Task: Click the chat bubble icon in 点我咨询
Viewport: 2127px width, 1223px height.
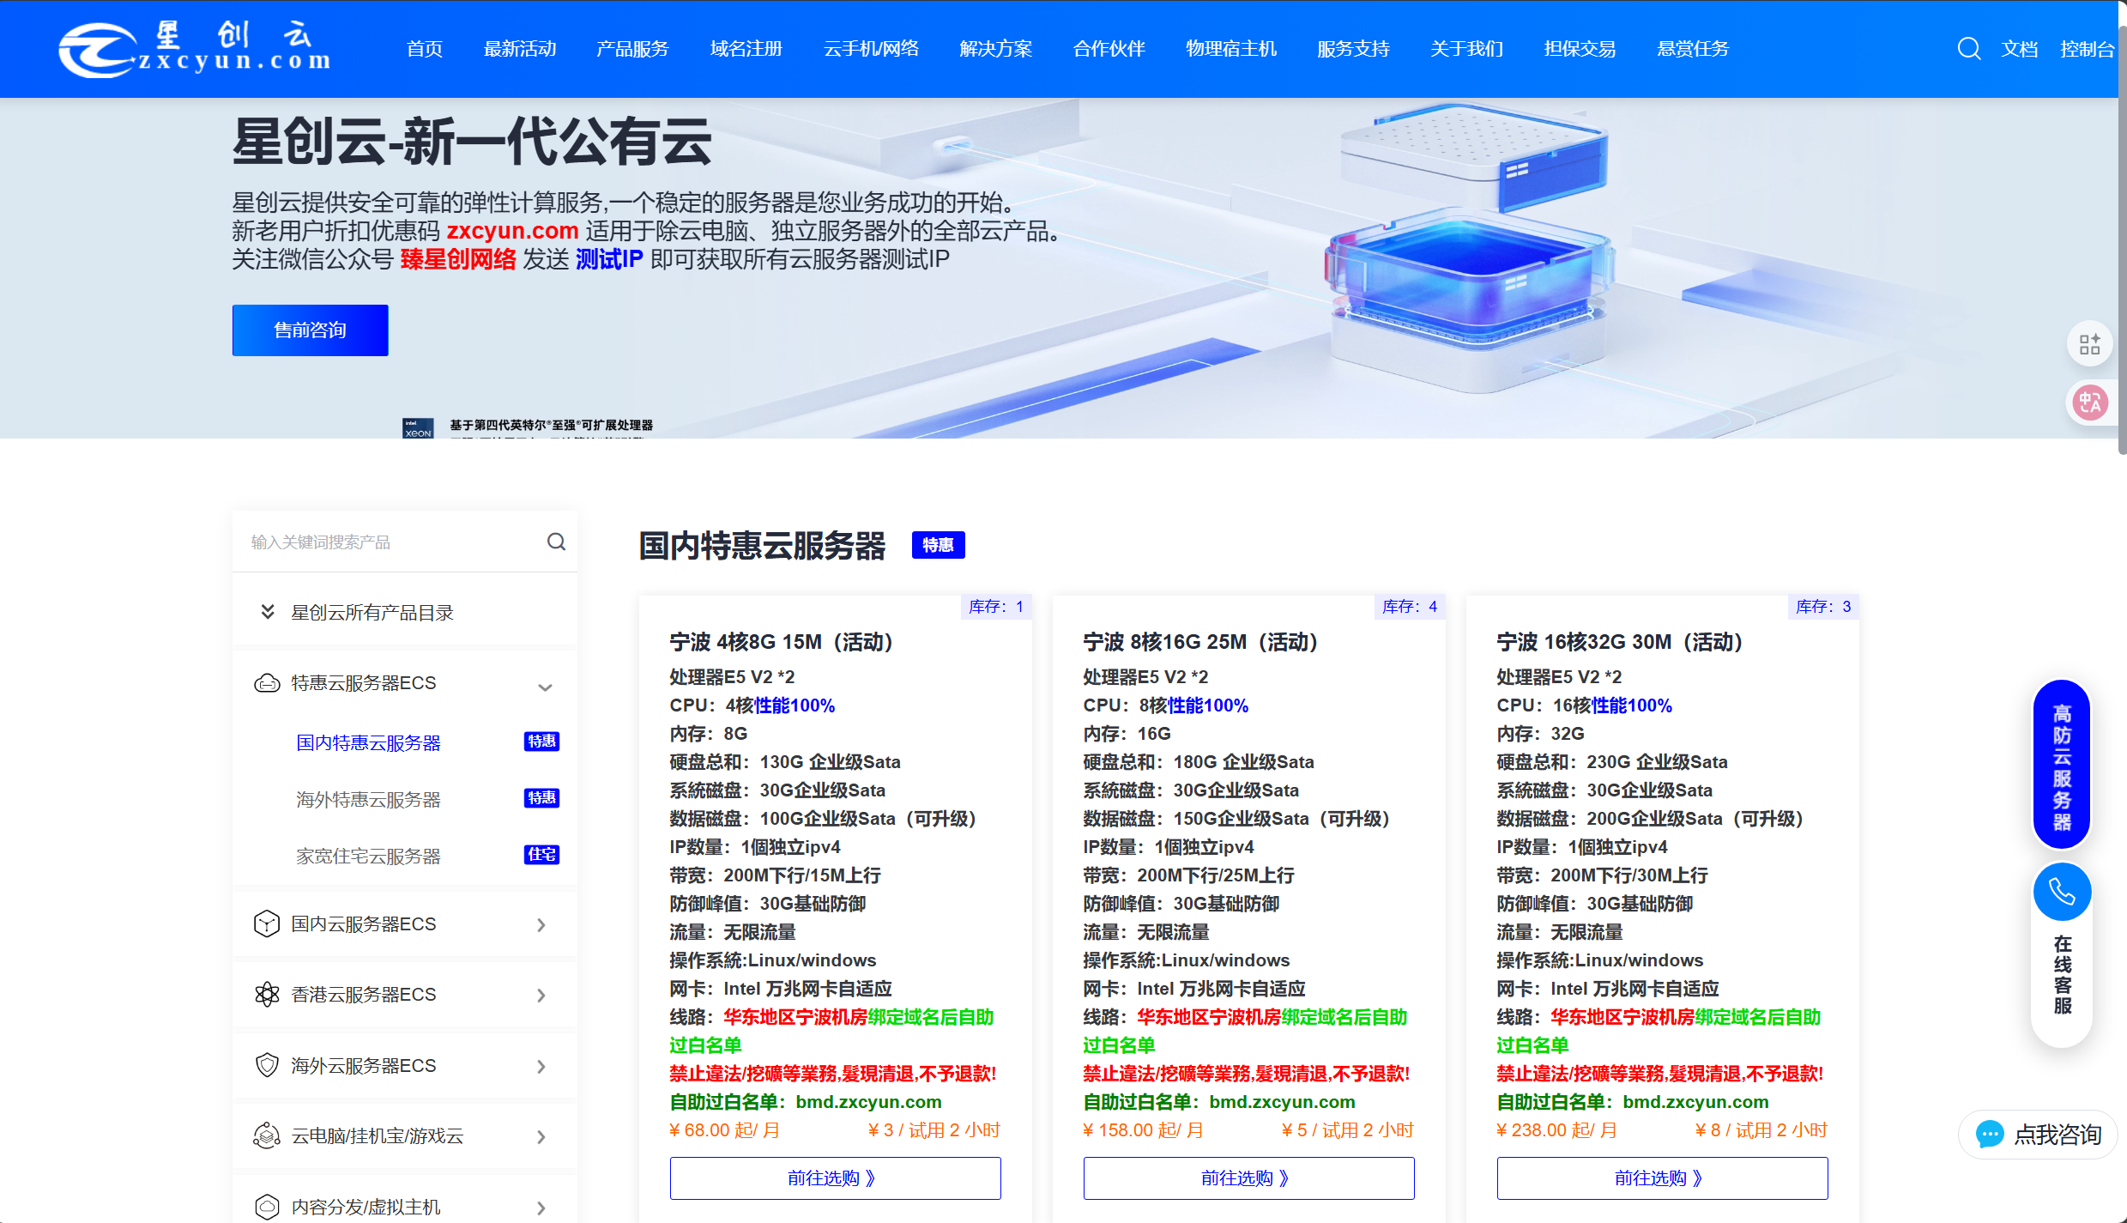Action: pos(1990,1135)
